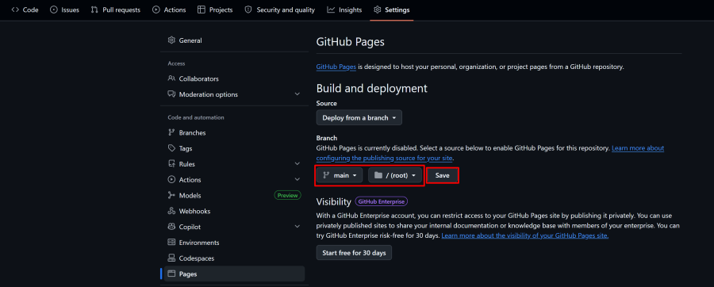Open the Code tab
This screenshot has width=714, height=287.
coord(25,10)
